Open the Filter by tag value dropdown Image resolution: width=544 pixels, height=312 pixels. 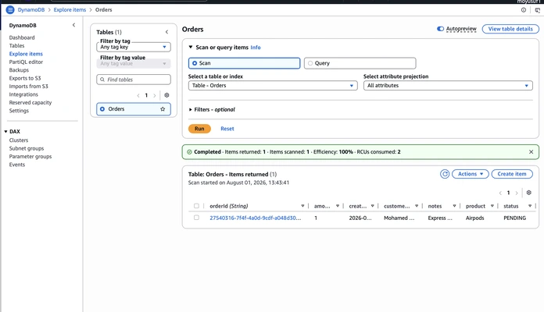point(134,63)
